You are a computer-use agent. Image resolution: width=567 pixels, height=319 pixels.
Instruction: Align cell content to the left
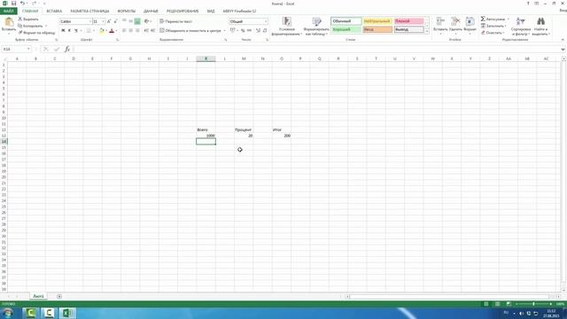124,31
